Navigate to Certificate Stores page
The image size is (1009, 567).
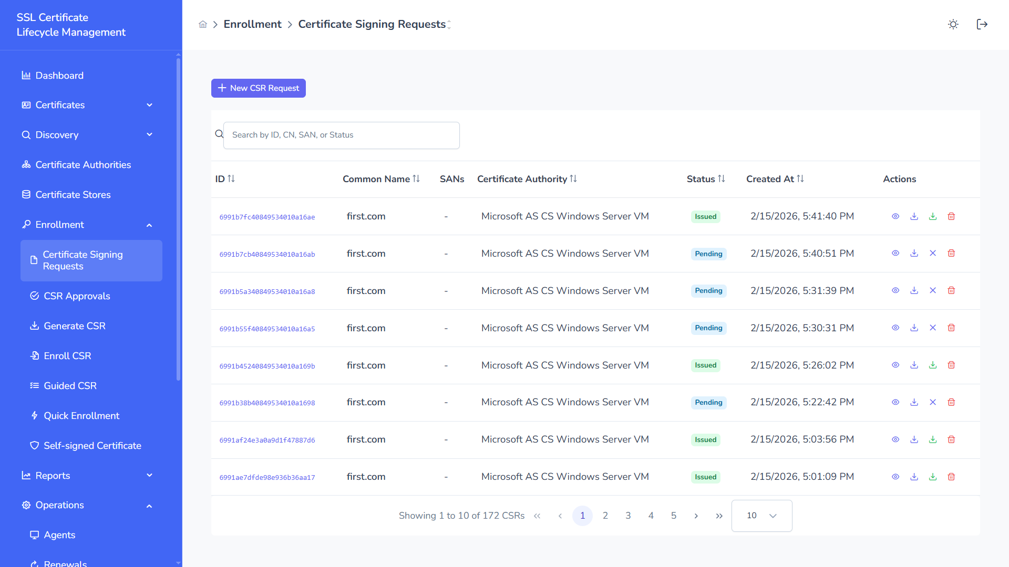73,195
